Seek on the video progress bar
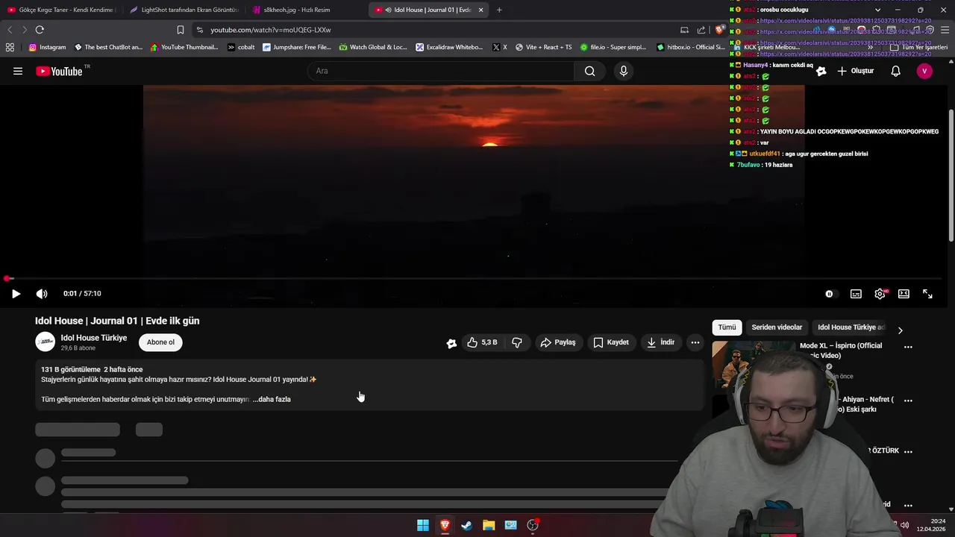This screenshot has height=537, width=955. [475, 278]
